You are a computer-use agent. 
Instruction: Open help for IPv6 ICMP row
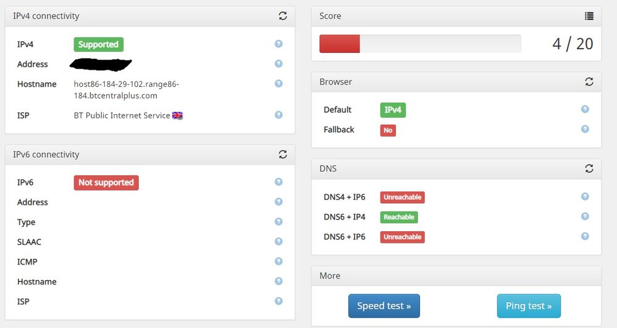coord(279,261)
